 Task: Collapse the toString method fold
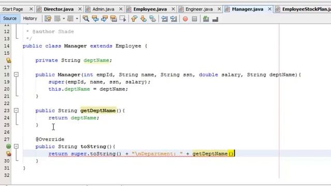coord(16,146)
